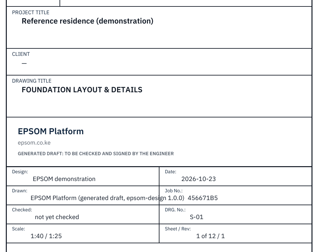
Task: Select the 'PROJECT TITLE' label
Action: pos(30,13)
